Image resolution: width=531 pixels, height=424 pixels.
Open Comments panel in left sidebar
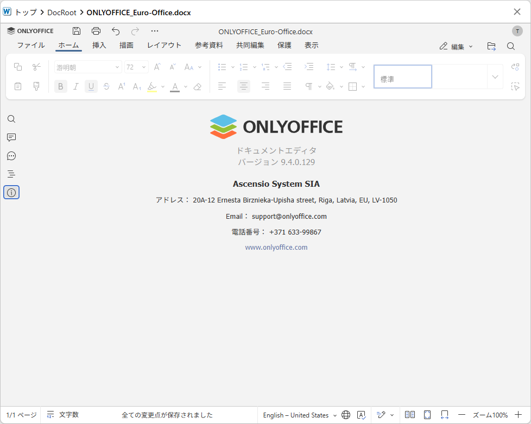[x=11, y=137]
